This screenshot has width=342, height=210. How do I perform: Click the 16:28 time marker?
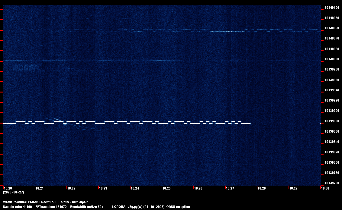click(x=262, y=188)
